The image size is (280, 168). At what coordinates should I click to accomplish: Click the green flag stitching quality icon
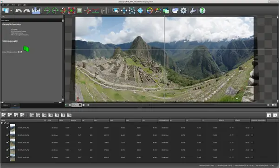click(26, 49)
